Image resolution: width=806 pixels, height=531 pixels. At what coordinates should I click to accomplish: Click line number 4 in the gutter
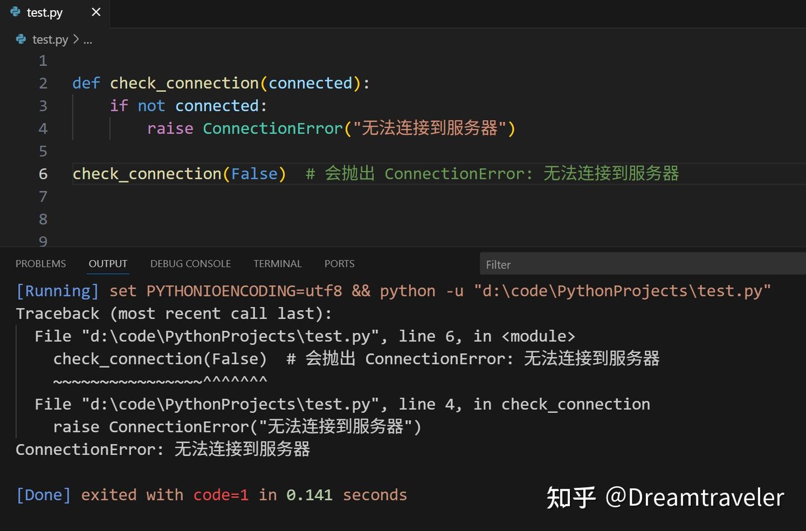[43, 128]
